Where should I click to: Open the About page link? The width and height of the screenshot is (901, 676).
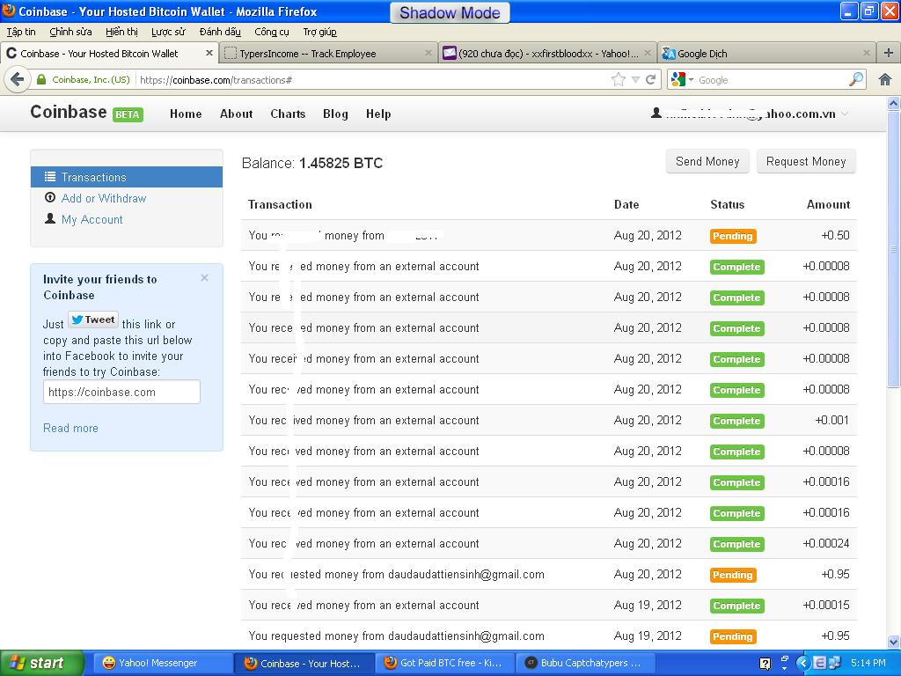236,114
